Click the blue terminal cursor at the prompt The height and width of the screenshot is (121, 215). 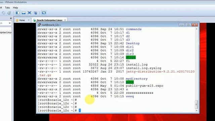(80, 111)
